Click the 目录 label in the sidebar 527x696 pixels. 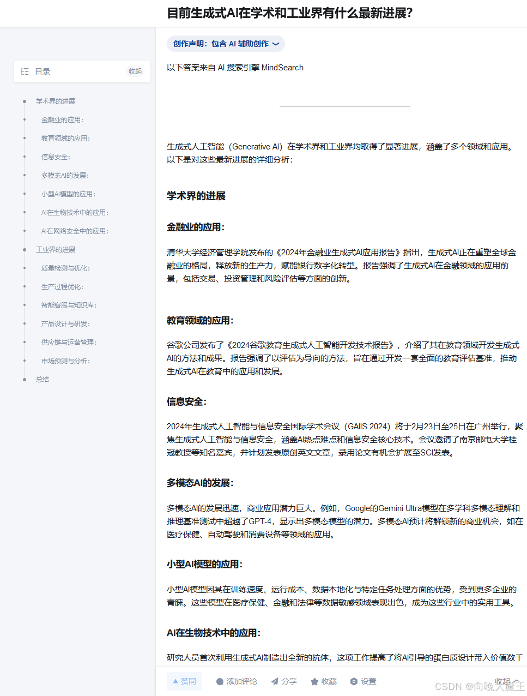coord(43,71)
